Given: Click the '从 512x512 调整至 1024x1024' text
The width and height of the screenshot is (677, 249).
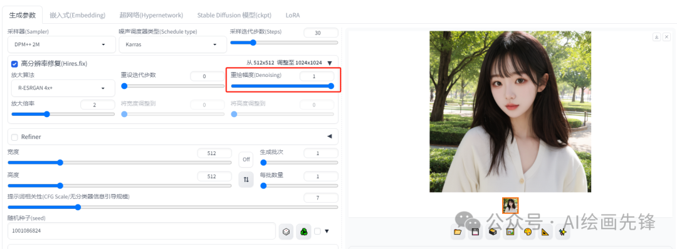Looking at the screenshot, I should pos(284,63).
